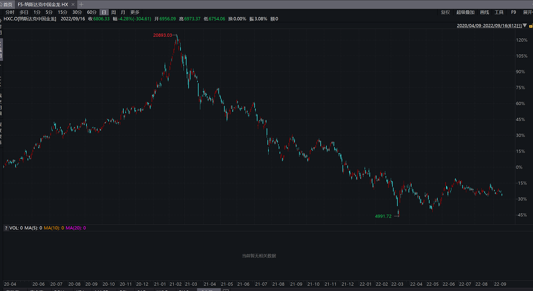533x291 pixels.
Task: Click the closing price 6806.33
Action: click(x=101, y=19)
